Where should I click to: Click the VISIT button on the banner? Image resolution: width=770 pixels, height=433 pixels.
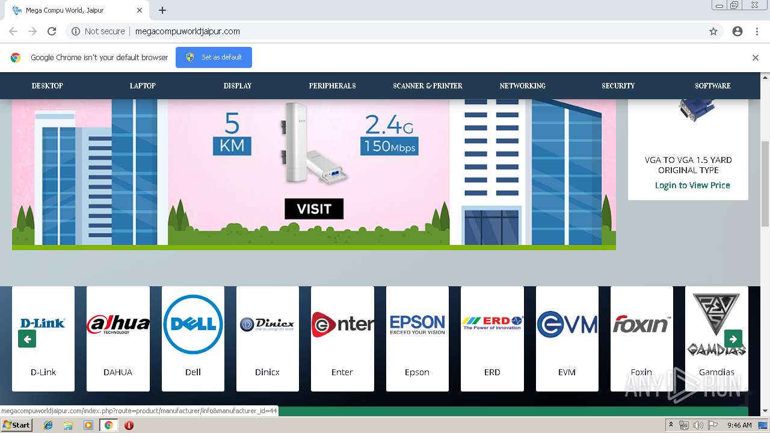pyautogui.click(x=314, y=209)
